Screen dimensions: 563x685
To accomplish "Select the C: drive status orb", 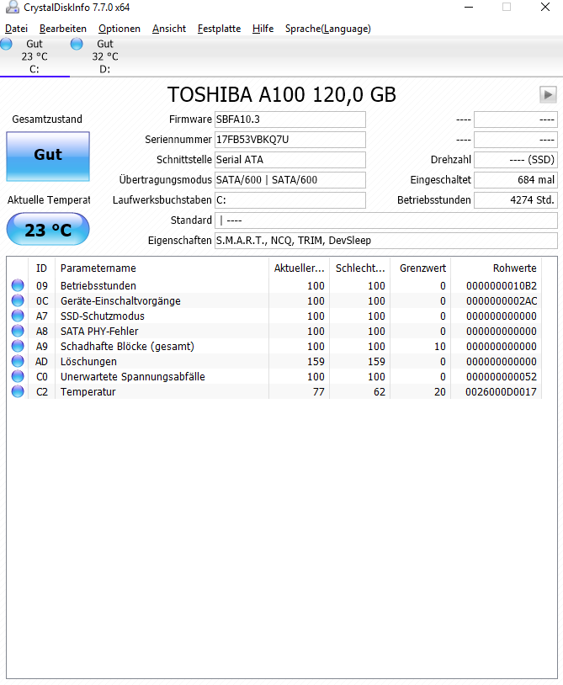I will coord(6,44).
